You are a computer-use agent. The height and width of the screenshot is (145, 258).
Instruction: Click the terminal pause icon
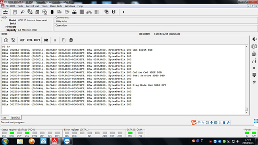55,40
